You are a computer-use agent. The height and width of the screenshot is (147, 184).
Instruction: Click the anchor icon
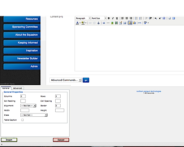(98, 23)
